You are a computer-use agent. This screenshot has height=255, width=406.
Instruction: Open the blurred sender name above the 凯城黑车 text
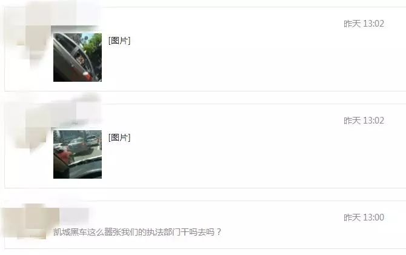(x=74, y=215)
